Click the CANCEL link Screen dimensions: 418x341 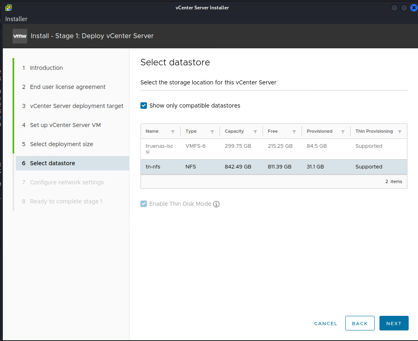point(325,324)
